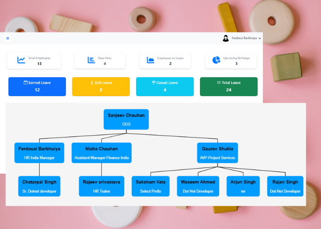321x229 pixels.
Task: Click the New Hires count 4
Action: pyautogui.click(x=105, y=64)
